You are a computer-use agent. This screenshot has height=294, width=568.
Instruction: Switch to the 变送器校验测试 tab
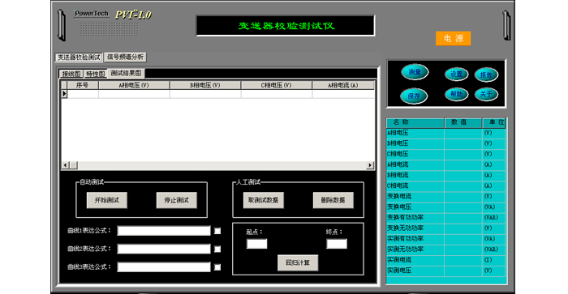click(x=79, y=58)
